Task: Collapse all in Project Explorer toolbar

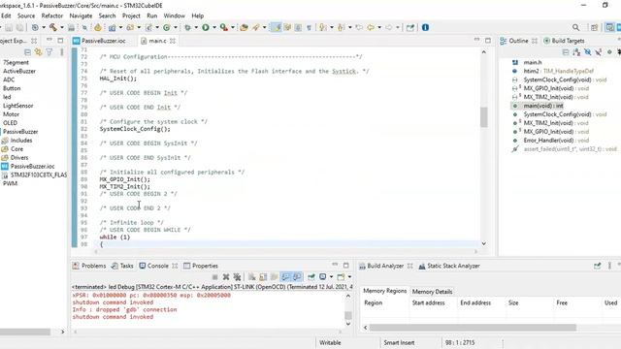Action: [27, 52]
